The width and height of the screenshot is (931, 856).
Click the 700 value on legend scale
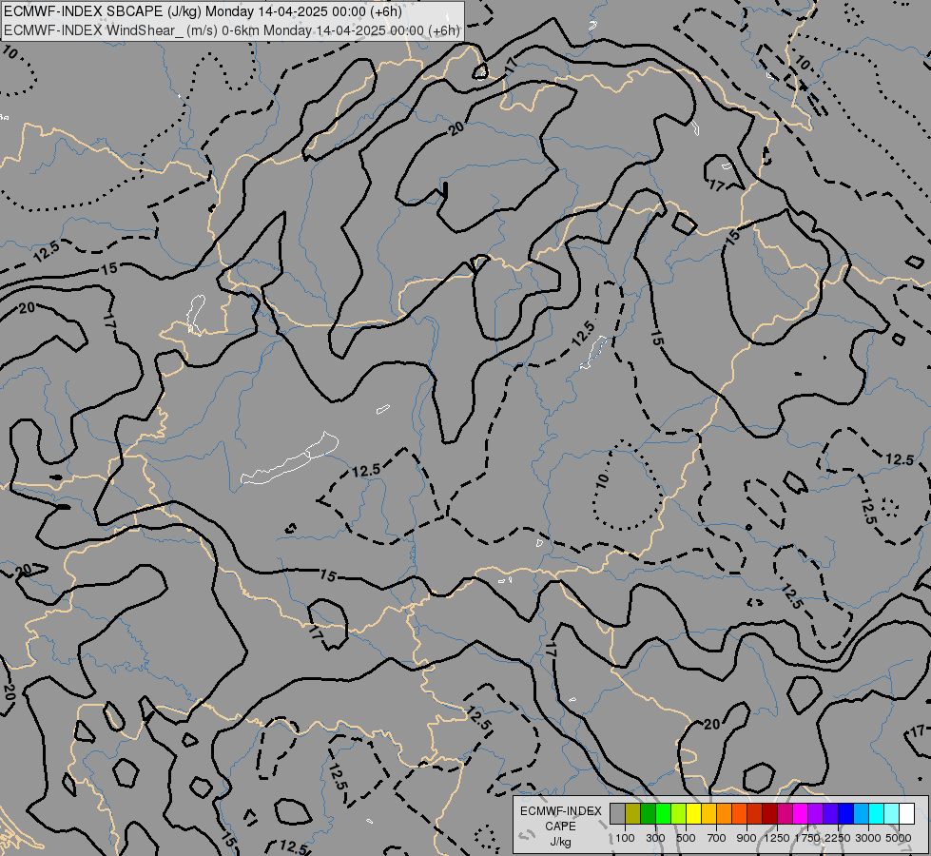pos(717,838)
